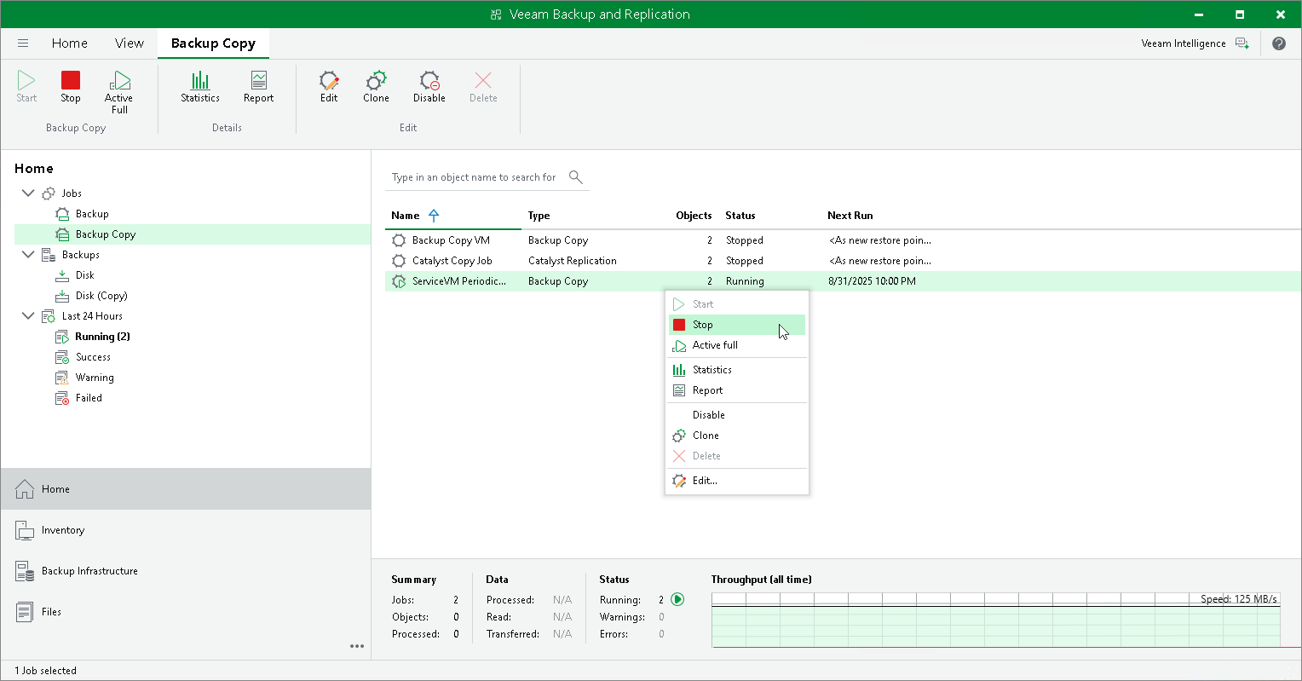Viewport: 1302px width, 681px height.
Task: Choose Stop in the context menu
Action: point(737,325)
